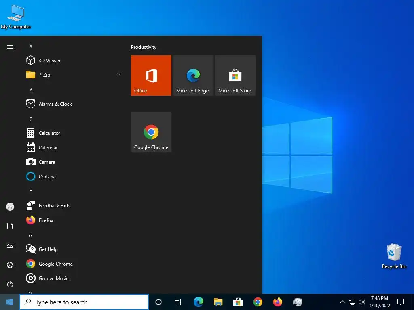
Task: Select the Recycle Bin desktop icon
Action: tap(394, 256)
